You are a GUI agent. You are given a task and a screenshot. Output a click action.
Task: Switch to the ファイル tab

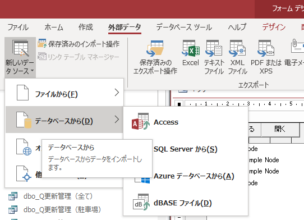[18, 27]
